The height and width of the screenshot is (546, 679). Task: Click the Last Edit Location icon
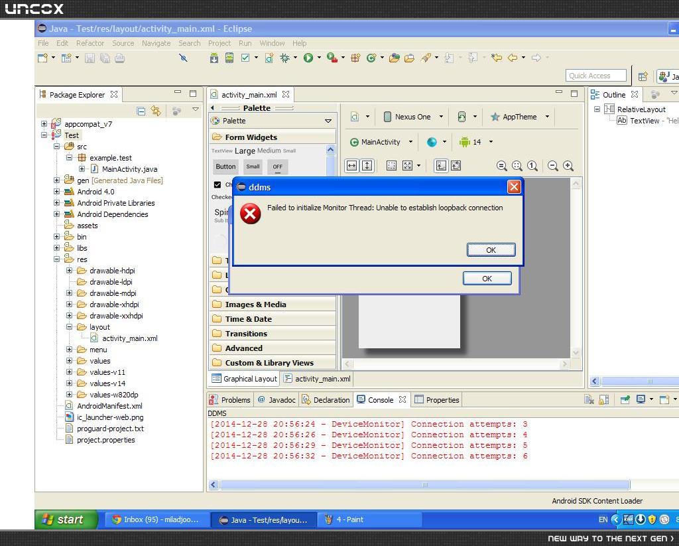click(497, 58)
